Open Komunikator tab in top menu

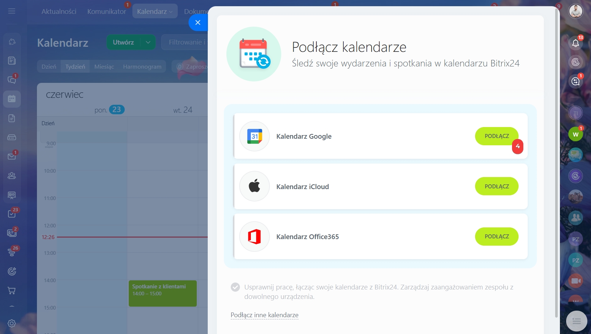(106, 11)
